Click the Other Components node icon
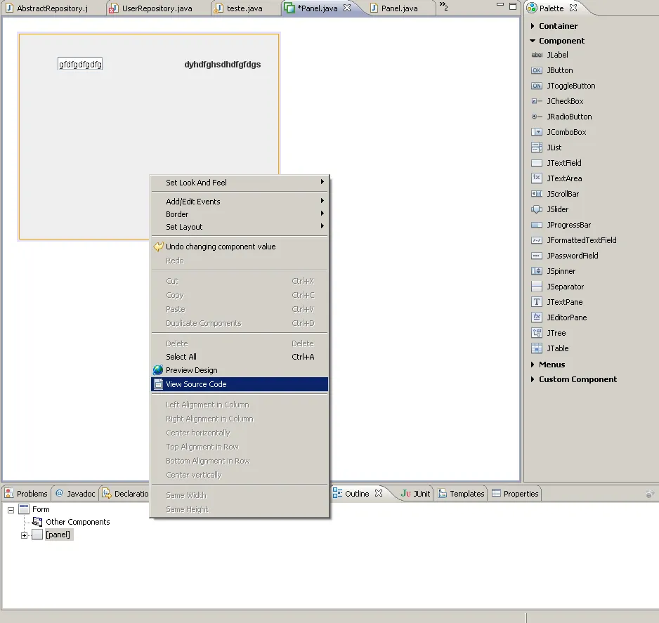Viewport: 659px width, 623px height. click(37, 522)
